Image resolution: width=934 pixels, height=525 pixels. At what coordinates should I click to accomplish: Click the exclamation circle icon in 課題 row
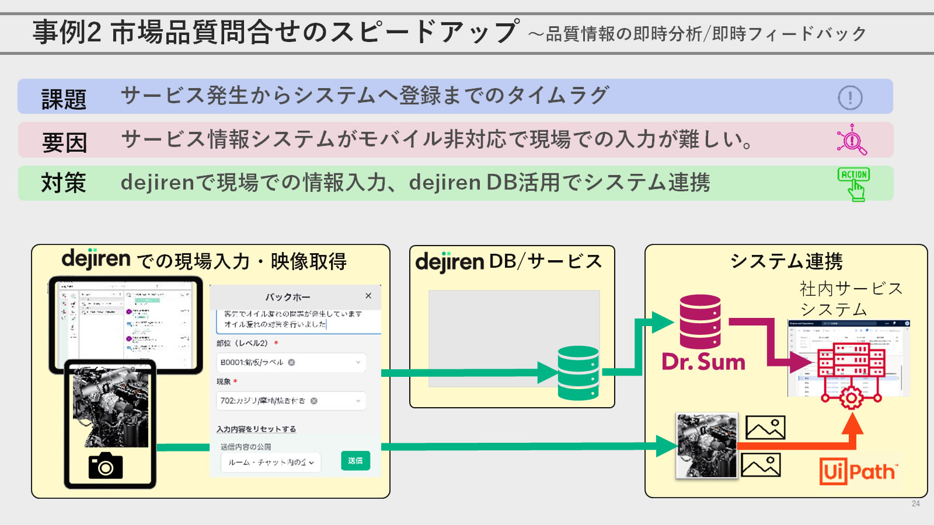pos(850,97)
